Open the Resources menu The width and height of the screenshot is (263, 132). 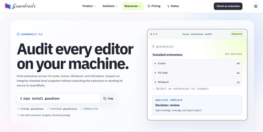click(133, 6)
